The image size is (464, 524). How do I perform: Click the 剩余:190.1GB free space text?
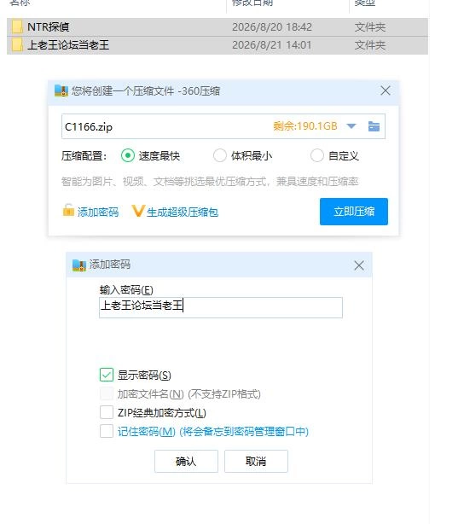point(305,126)
